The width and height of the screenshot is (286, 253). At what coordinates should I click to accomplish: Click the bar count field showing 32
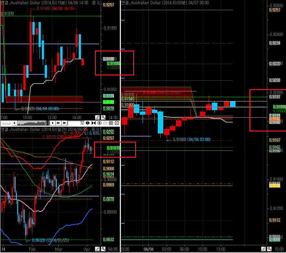(76, 123)
